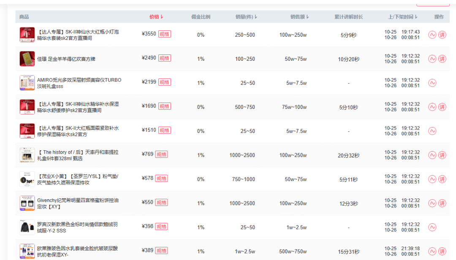This screenshot has width=456, height=260.
Task: Click the 佣金比例 column header
Action: [x=201, y=17]
